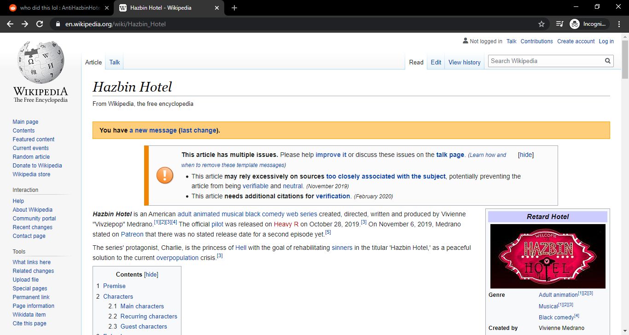Reload the page with the refresh icon
Screen dimensions: 629x335
[x=39, y=24]
